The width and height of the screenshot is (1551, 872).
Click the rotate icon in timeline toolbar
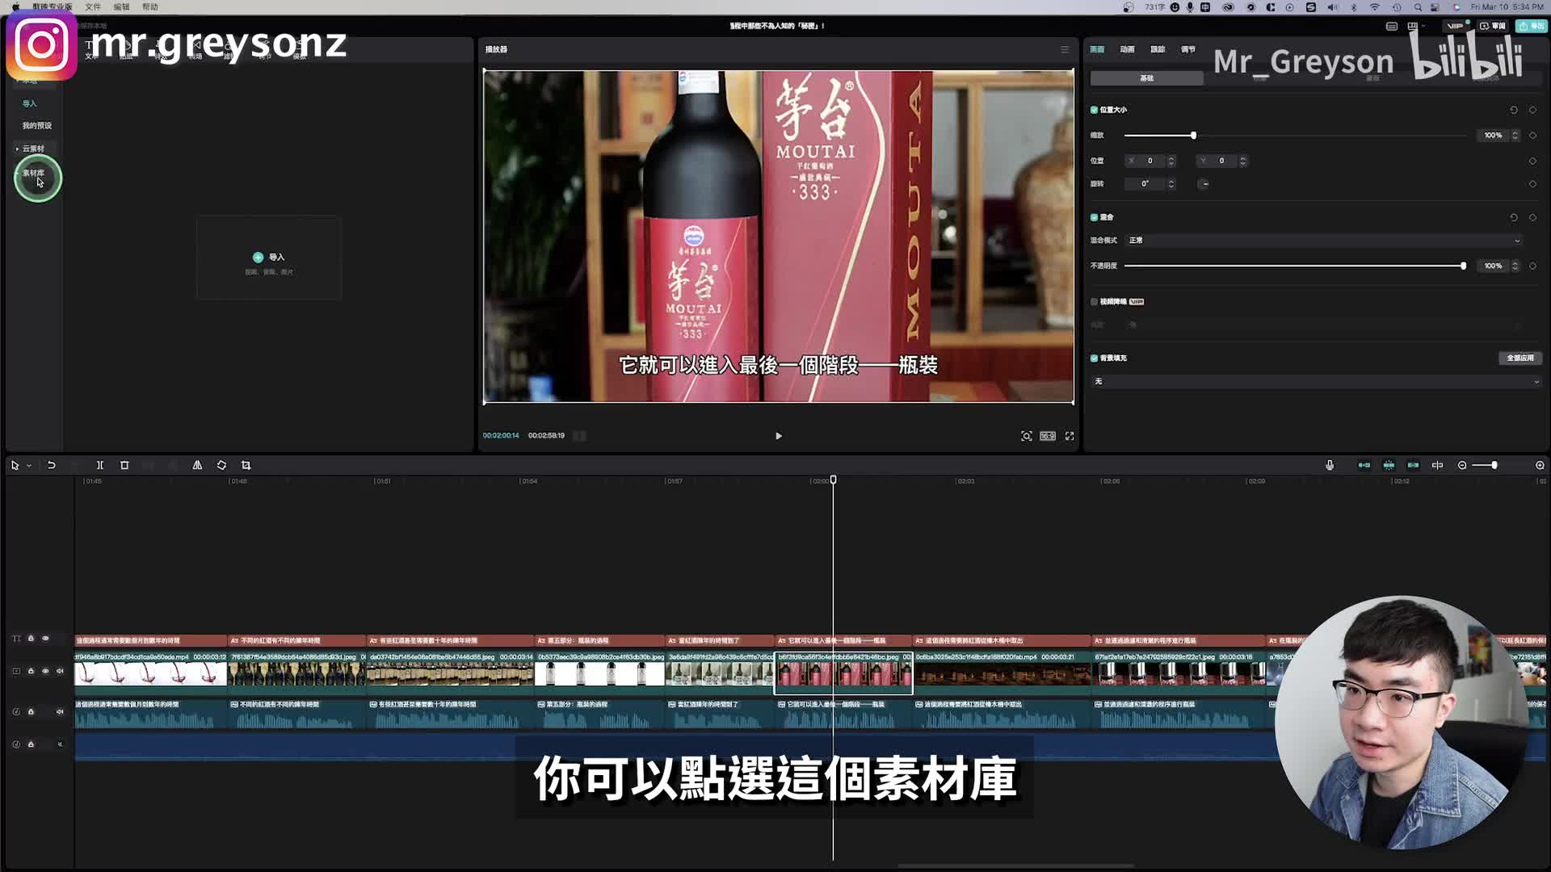[x=221, y=465]
